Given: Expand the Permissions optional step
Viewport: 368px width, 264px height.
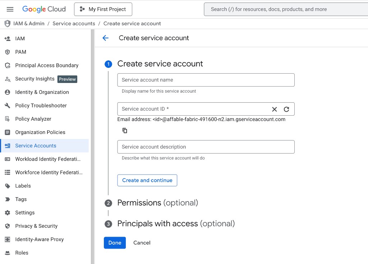Looking at the screenshot, I should (158, 203).
